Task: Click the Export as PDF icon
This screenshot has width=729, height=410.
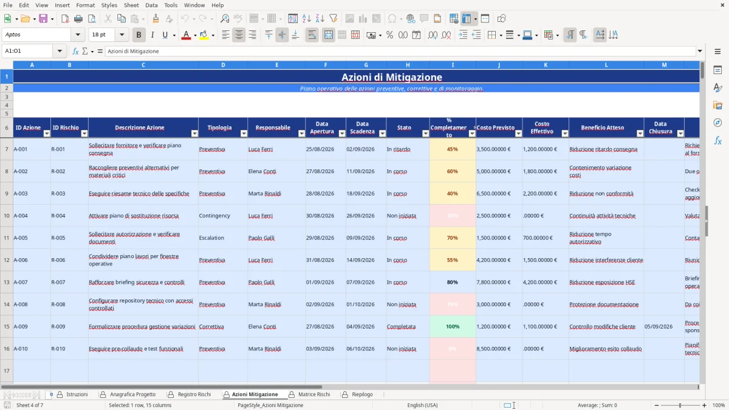Action: tap(65, 19)
